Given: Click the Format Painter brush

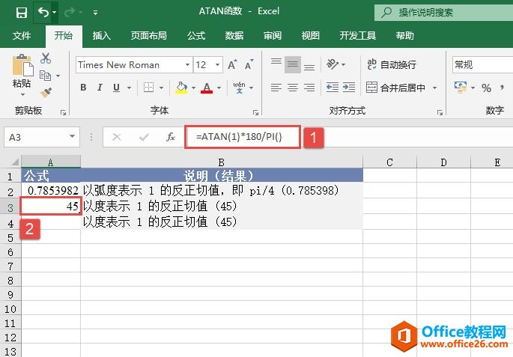Looking at the screenshot, I should click(46, 93).
